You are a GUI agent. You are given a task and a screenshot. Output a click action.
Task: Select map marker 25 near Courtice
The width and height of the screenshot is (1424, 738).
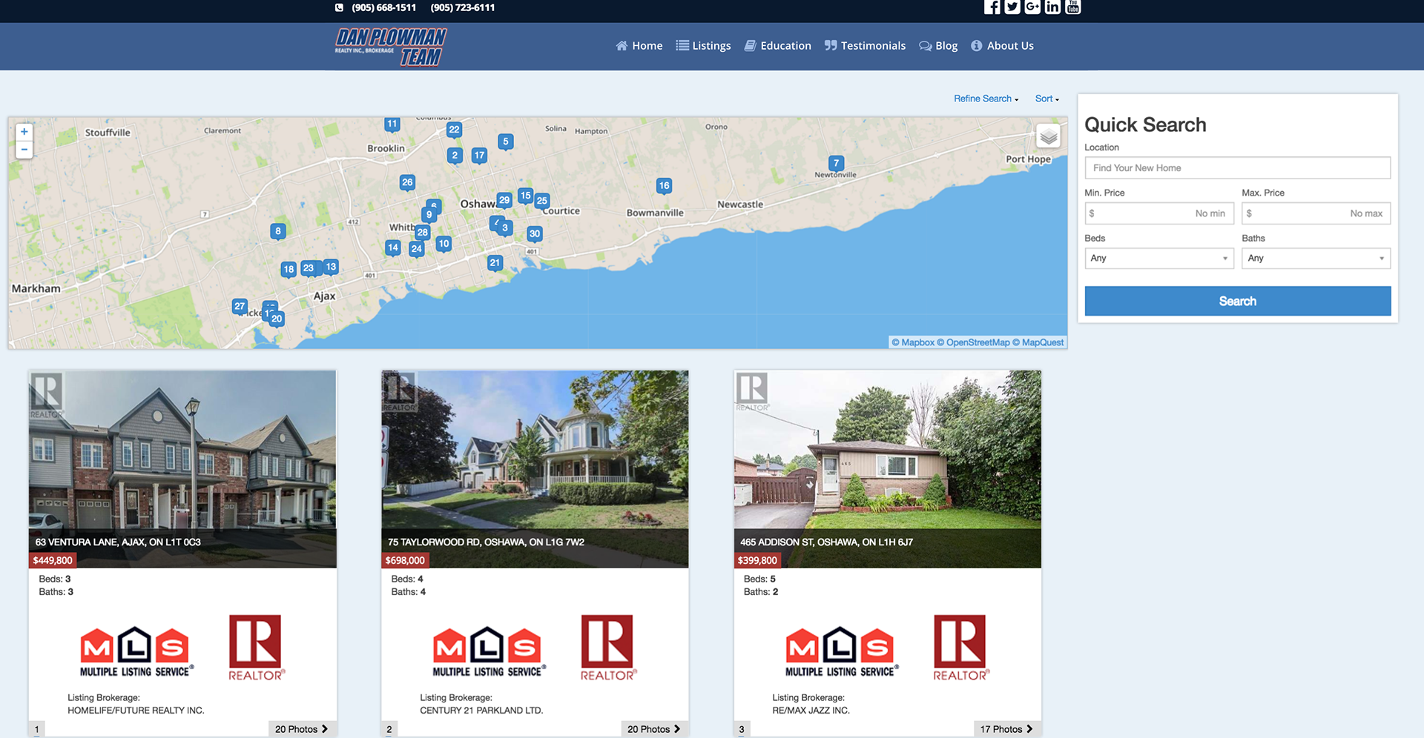point(542,201)
